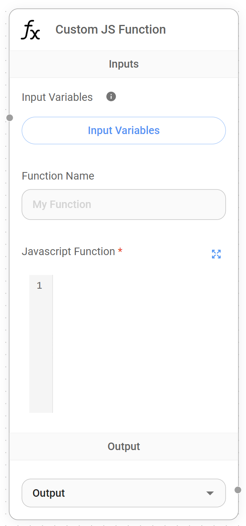This screenshot has width=246, height=526.
Task: Click the function symbol in the node header
Action: coord(30,29)
